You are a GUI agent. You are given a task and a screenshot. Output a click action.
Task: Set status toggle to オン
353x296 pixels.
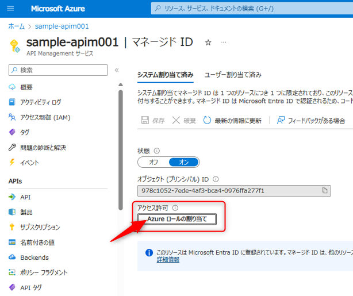point(184,162)
